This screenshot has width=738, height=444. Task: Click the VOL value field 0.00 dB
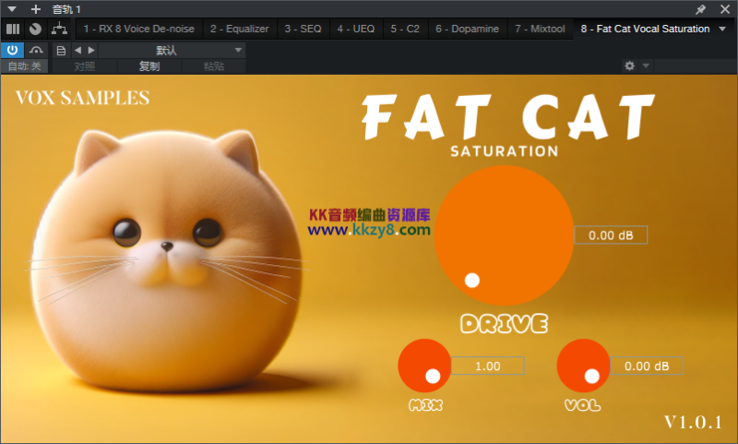pyautogui.click(x=647, y=366)
